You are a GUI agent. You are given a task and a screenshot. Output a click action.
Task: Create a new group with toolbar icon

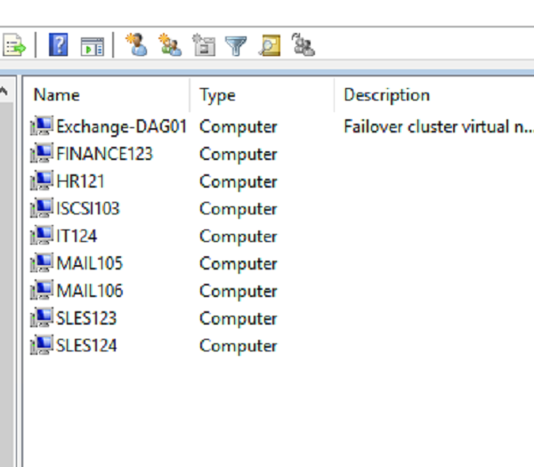169,45
